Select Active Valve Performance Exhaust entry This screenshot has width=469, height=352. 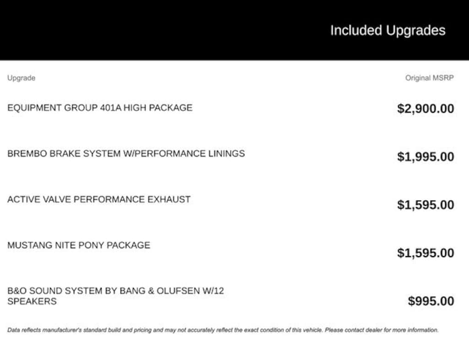click(x=99, y=199)
